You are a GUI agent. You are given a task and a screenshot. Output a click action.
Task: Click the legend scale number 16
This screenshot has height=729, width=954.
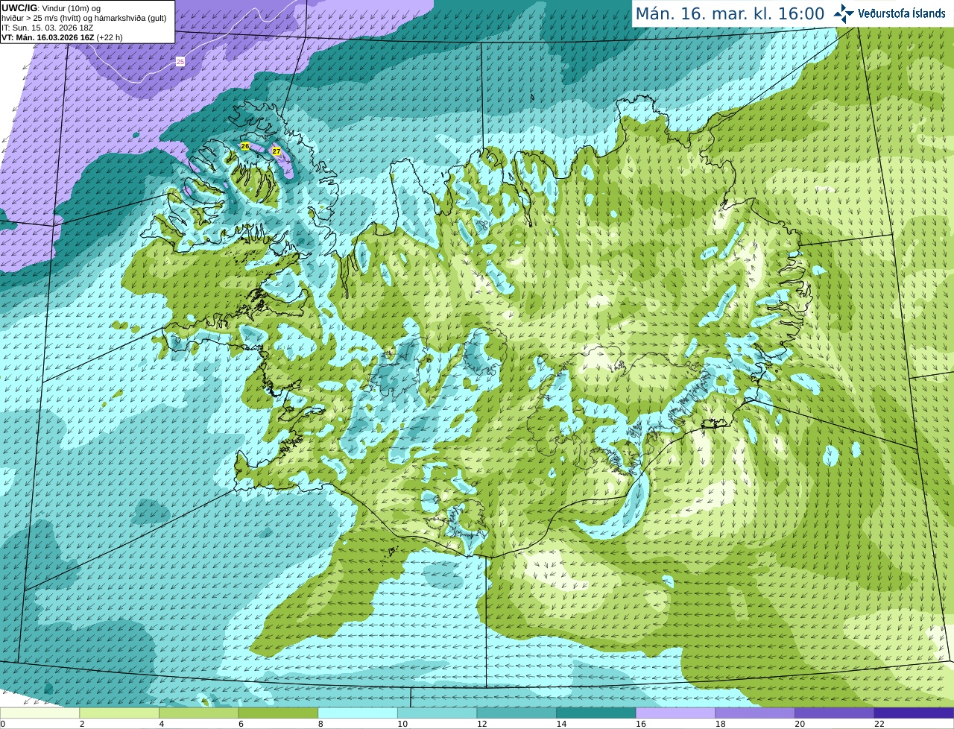tap(640, 724)
